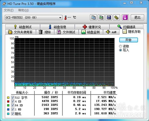Open the 磁盘测试 benchmark tab
This screenshot has height=121, width=149.
tap(23, 27)
